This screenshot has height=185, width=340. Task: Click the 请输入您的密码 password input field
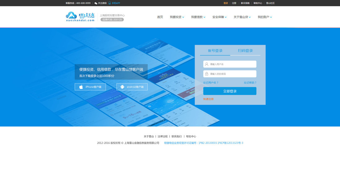pyautogui.click(x=230, y=74)
